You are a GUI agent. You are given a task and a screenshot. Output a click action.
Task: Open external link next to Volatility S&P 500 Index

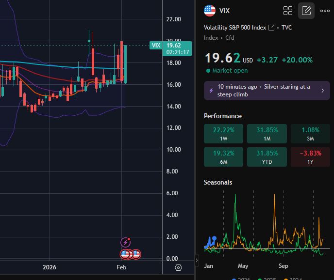pos(271,28)
